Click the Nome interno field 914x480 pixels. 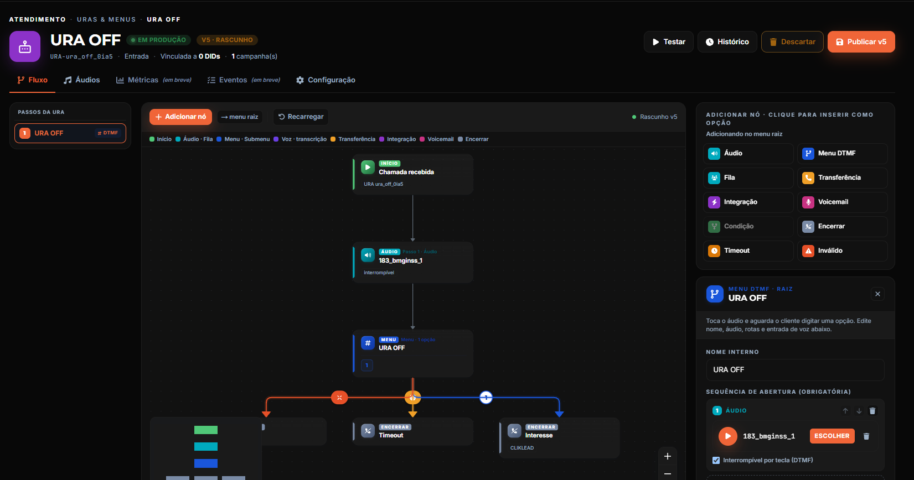(x=795, y=369)
